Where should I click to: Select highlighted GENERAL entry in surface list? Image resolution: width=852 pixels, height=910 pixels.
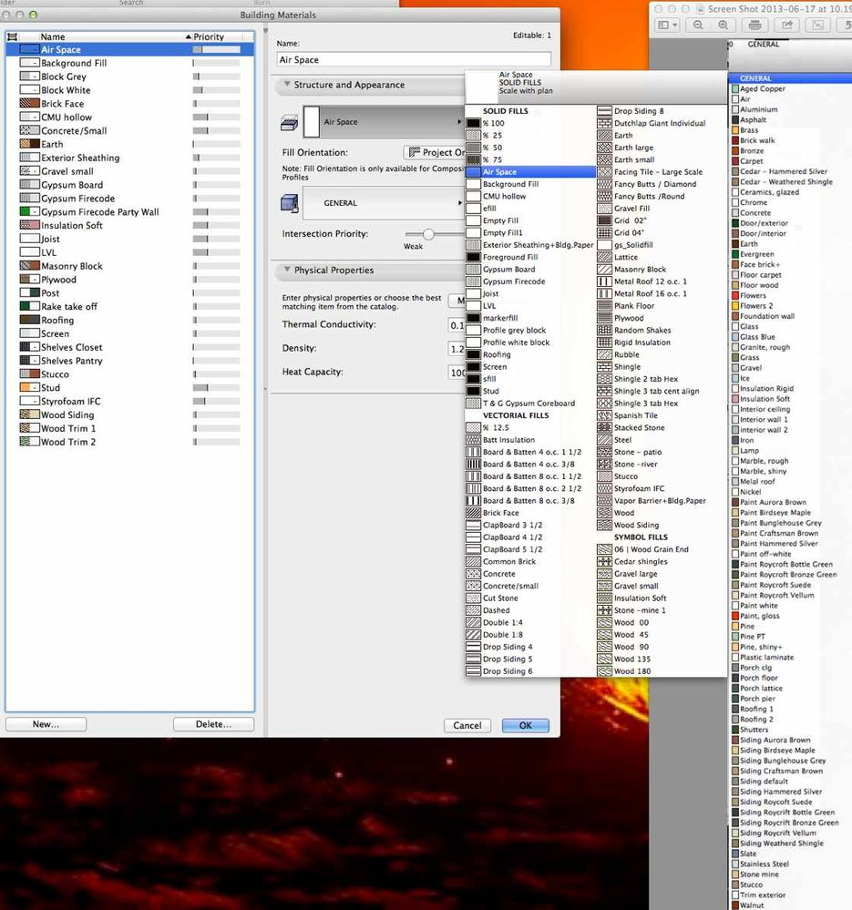[x=789, y=77]
